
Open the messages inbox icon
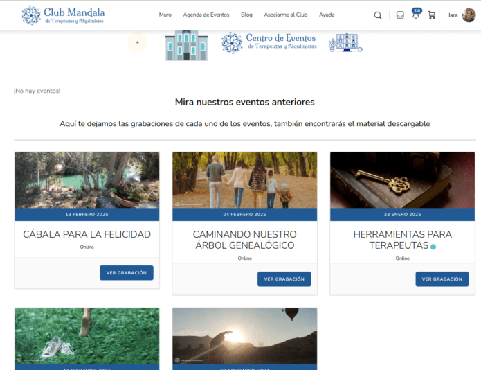pos(400,15)
